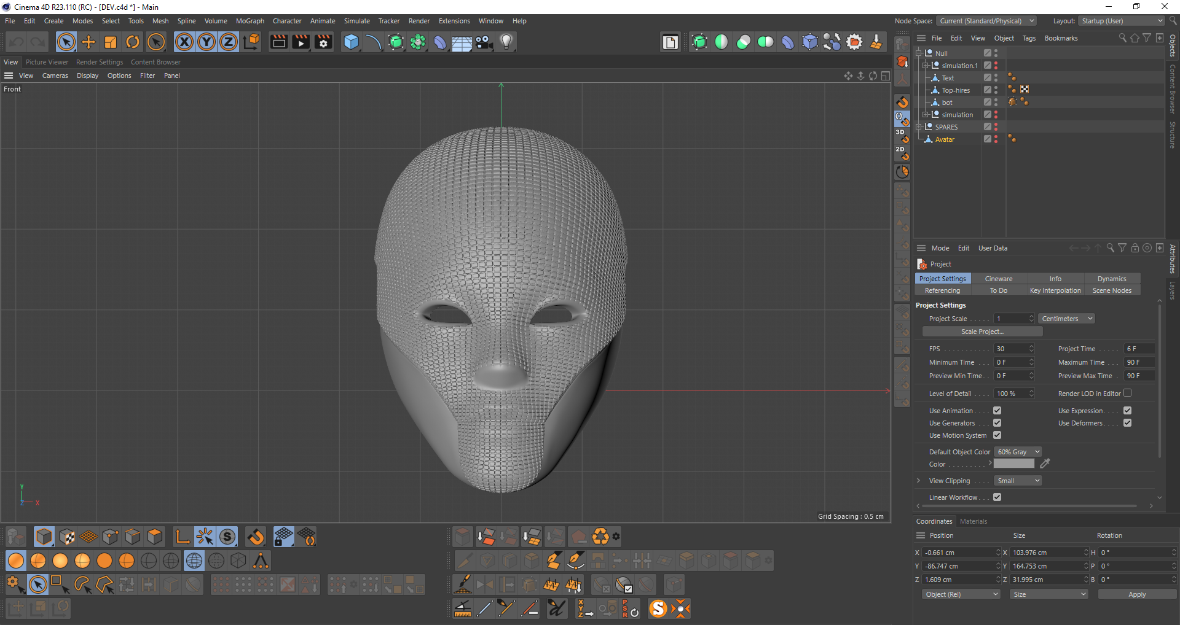Open Layout Startup (User) dropdown
1180x625 pixels.
click(x=1122, y=21)
